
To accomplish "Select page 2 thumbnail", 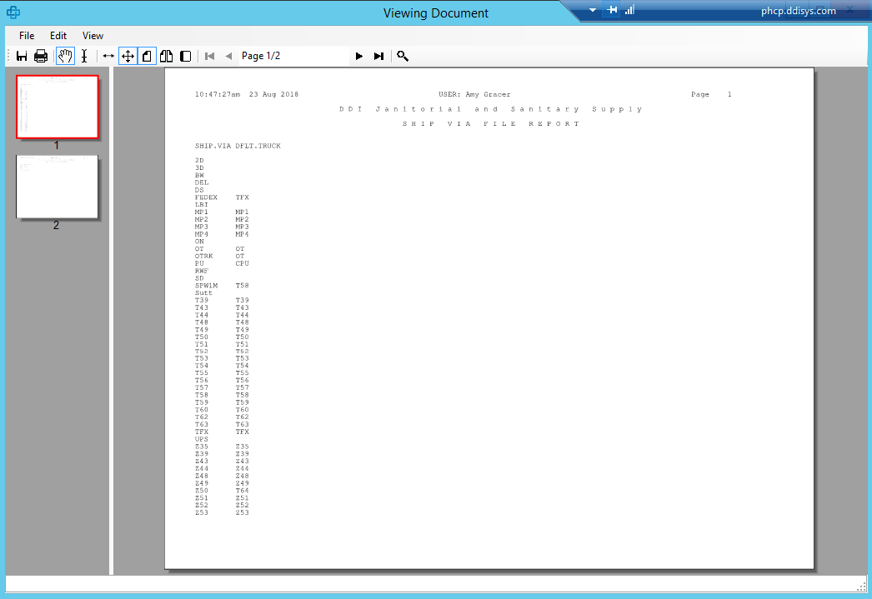I will [57, 187].
